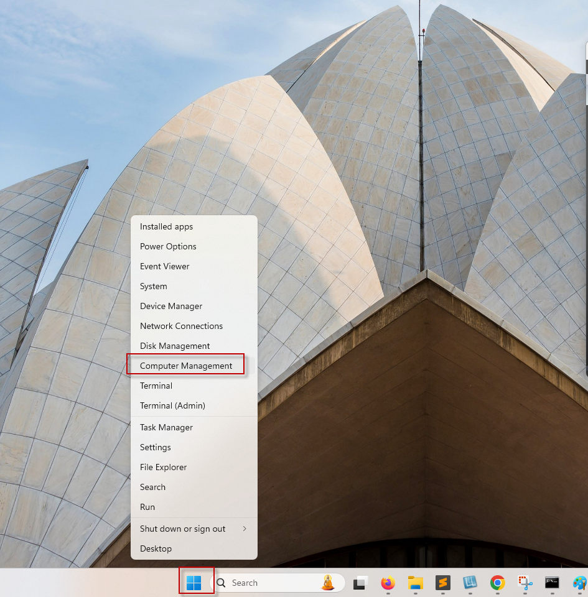Select Power Options in the context menu
Viewport: 588px width, 597px height.
[194, 246]
